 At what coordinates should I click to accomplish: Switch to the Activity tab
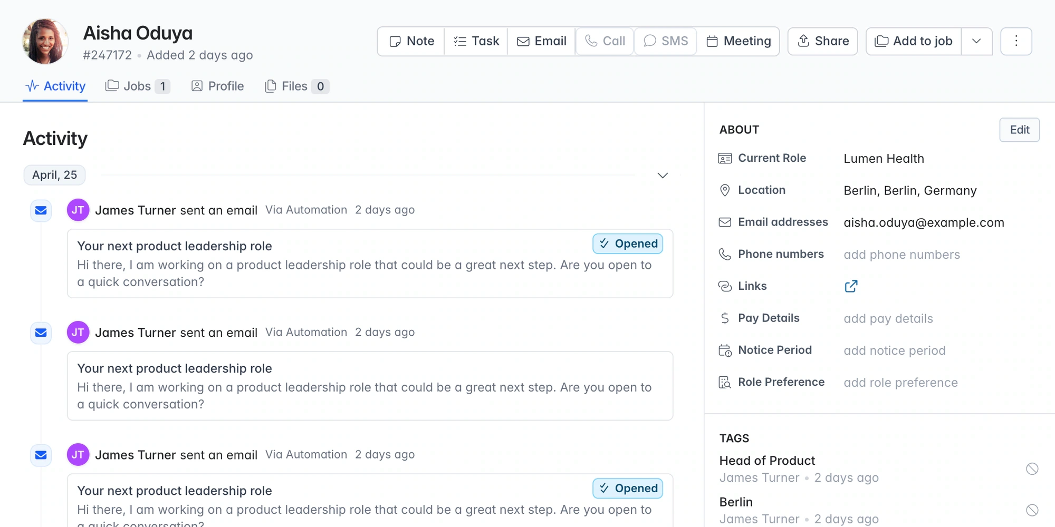[55, 86]
